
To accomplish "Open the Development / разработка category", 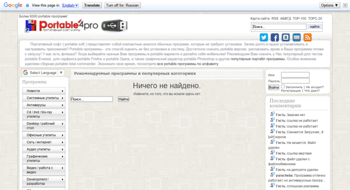I will tap(44, 181).
